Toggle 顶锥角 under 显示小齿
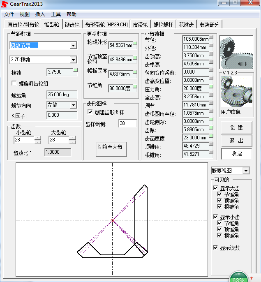The height and width of the screenshot is (282, 261). (x=219, y=229)
